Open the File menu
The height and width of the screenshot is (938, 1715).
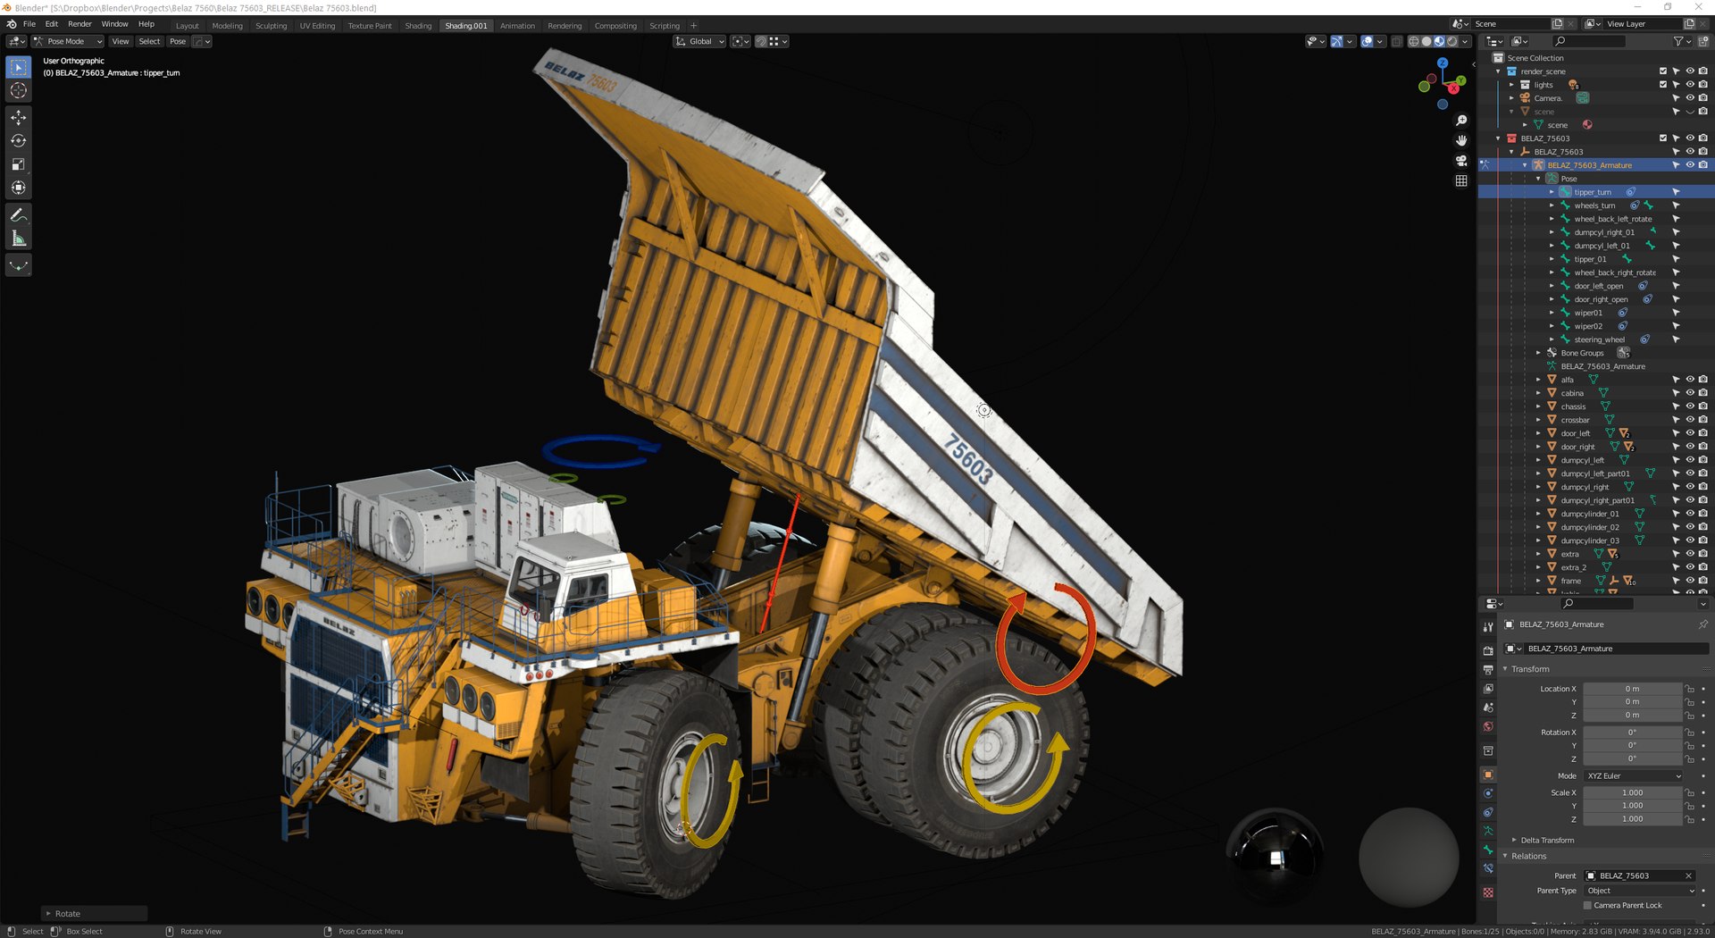[x=29, y=24]
